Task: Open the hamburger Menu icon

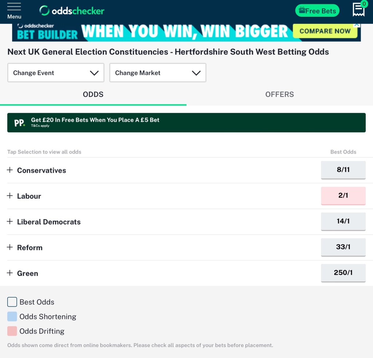Action: click(14, 11)
